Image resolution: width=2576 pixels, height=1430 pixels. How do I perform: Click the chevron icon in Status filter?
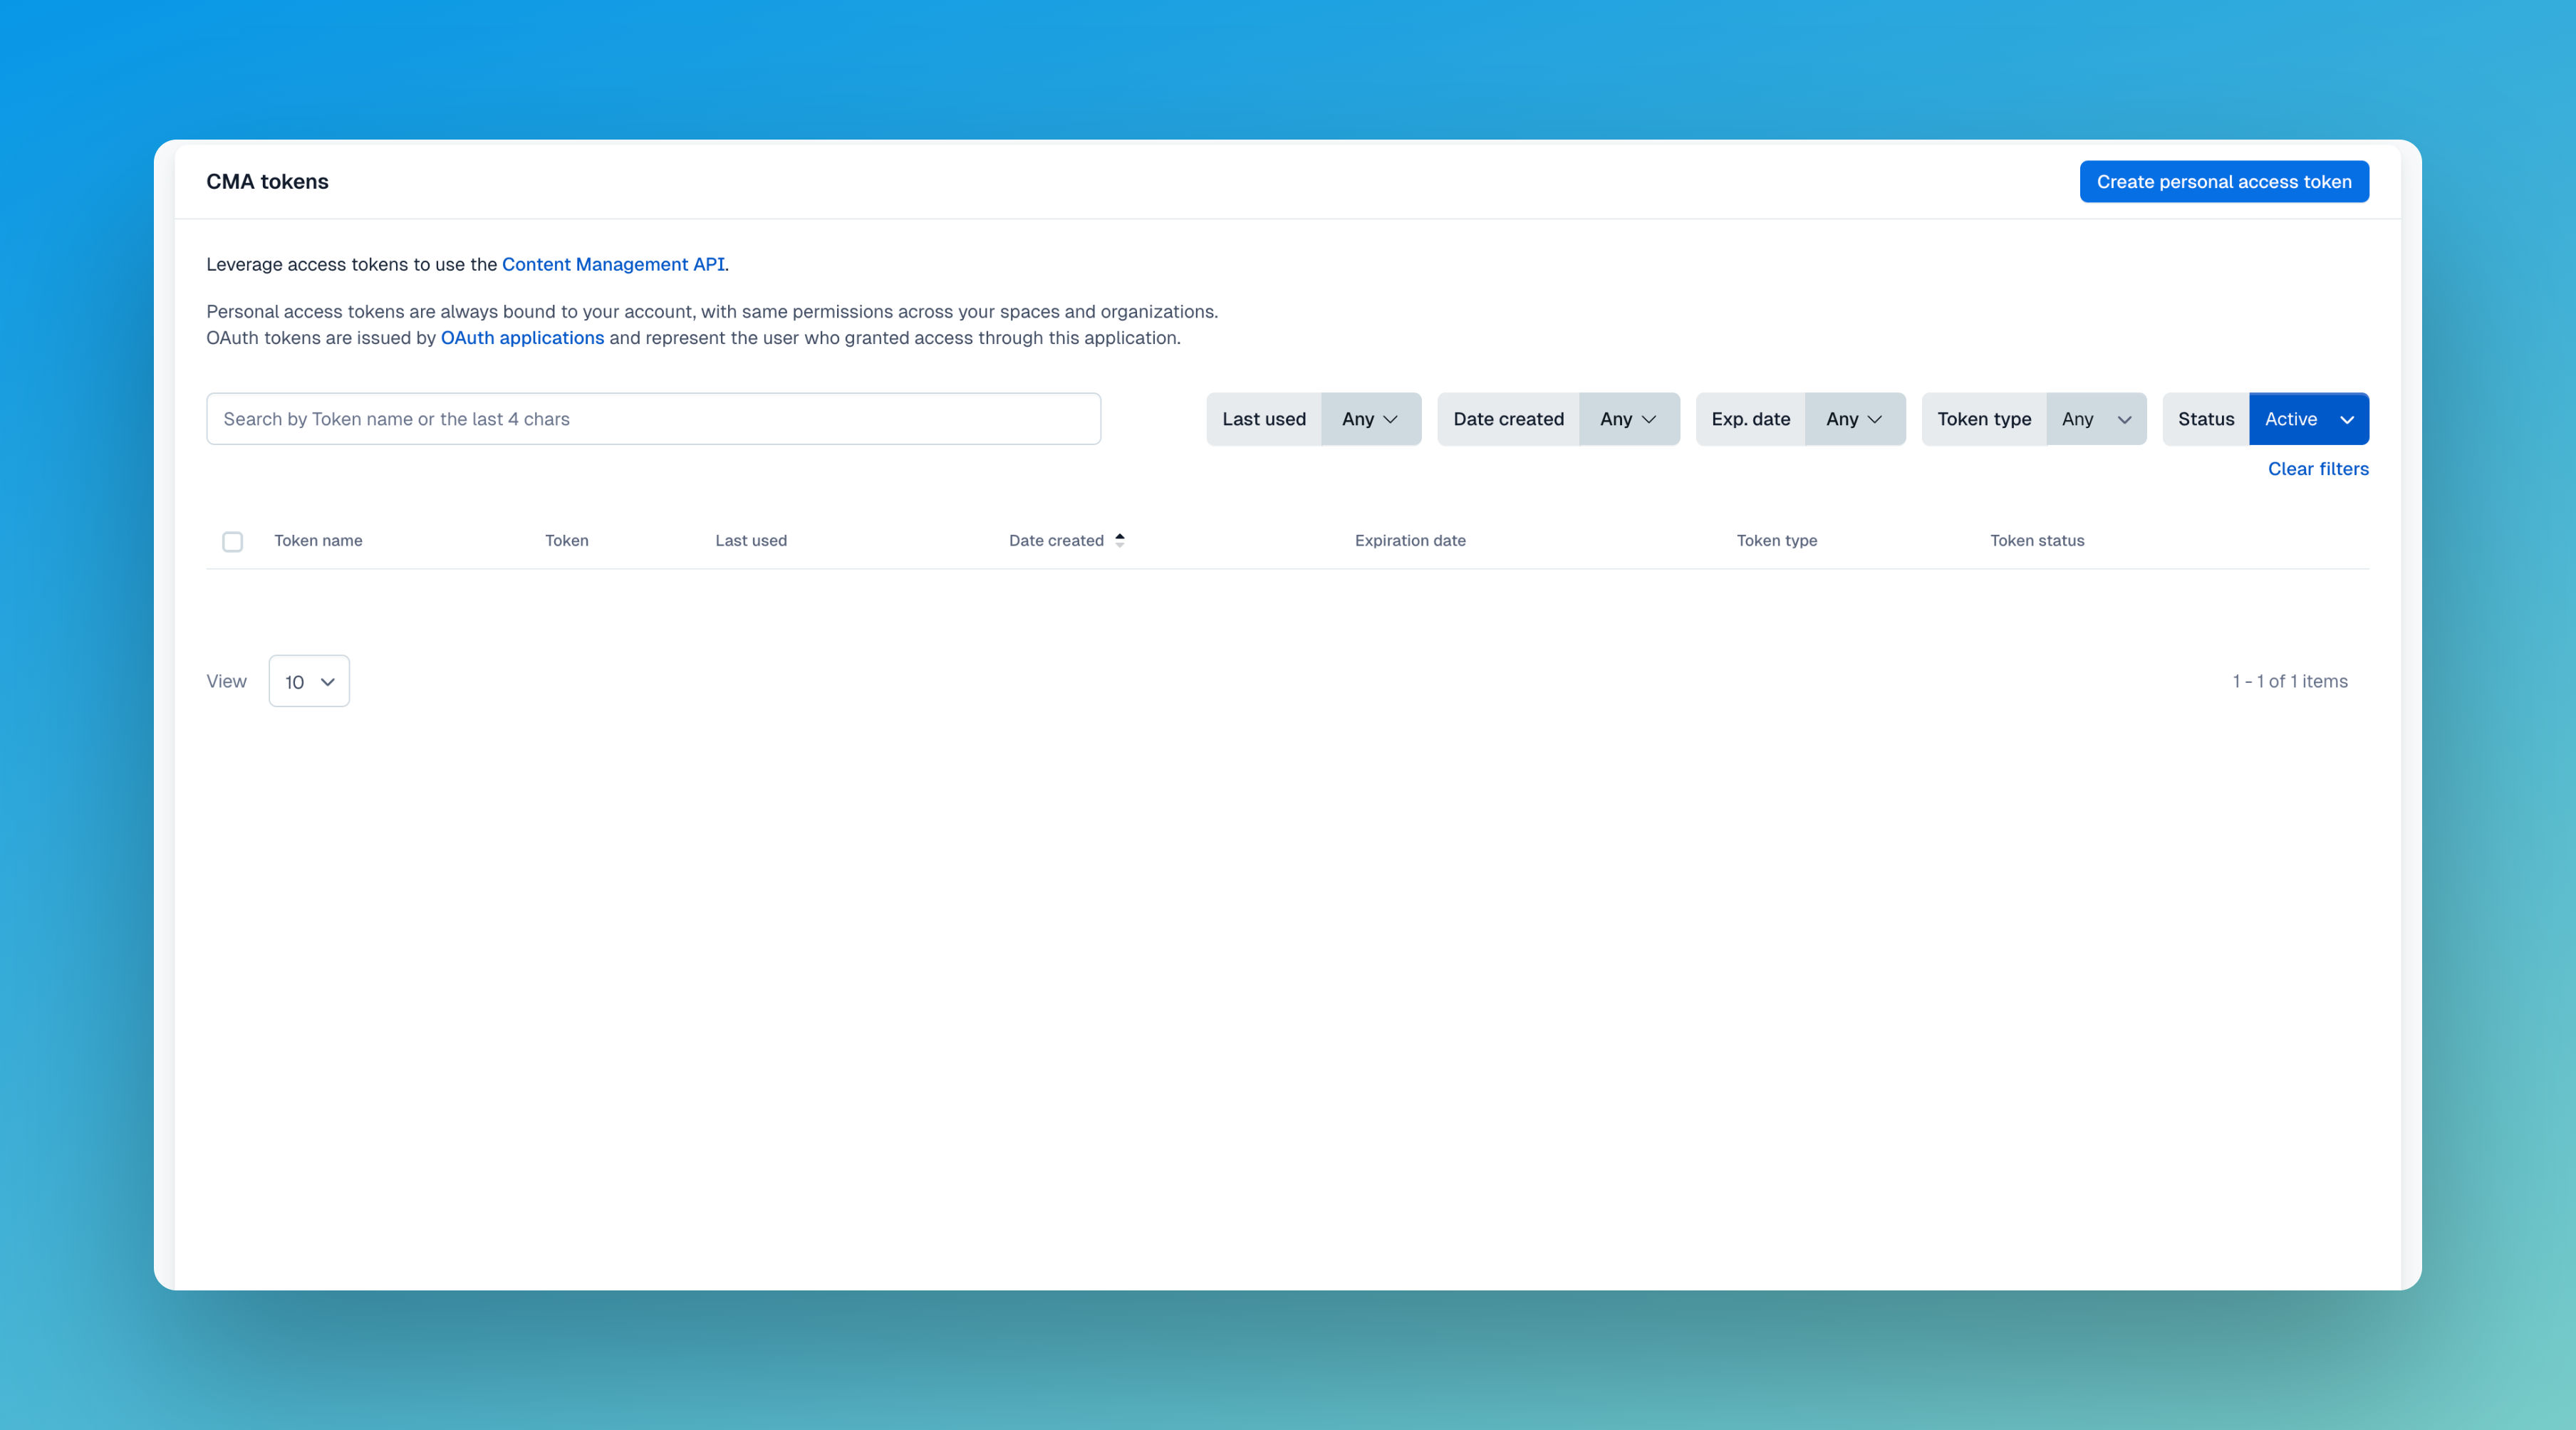tap(2346, 420)
